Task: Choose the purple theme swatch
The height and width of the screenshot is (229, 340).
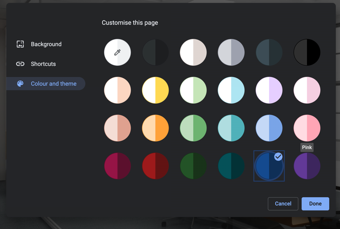Action: [x=307, y=166]
